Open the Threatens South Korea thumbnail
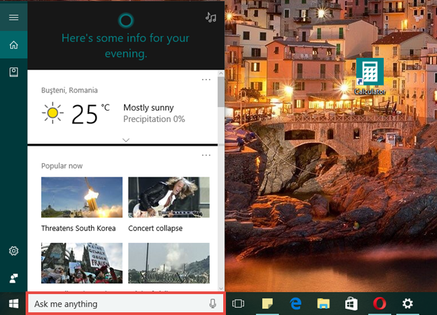 (82, 197)
